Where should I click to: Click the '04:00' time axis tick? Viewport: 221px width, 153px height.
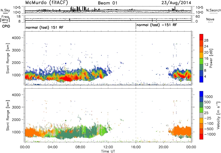52,147
